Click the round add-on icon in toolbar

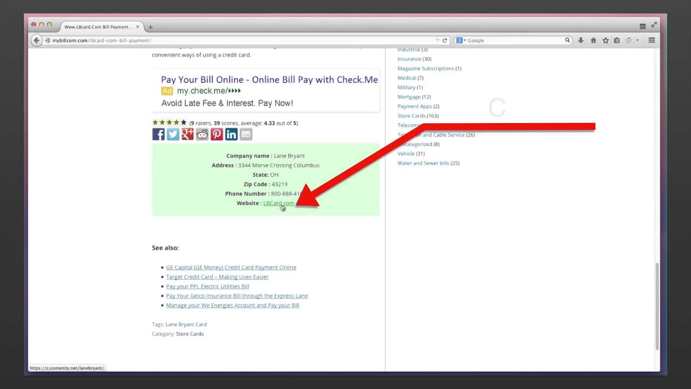point(628,41)
